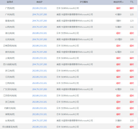
Task: Open IP 202.89.233.101 in the 江西 row
Action: coord(39,83)
